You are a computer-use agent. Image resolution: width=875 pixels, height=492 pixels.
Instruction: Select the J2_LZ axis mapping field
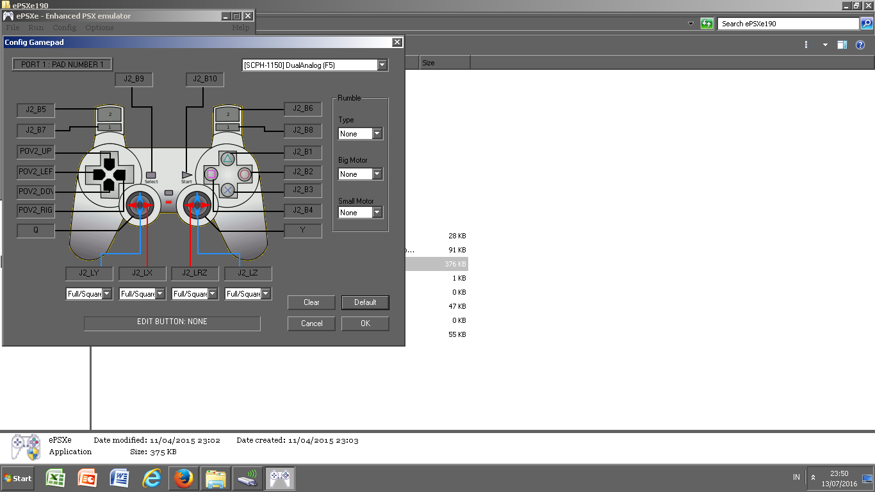[x=248, y=274]
